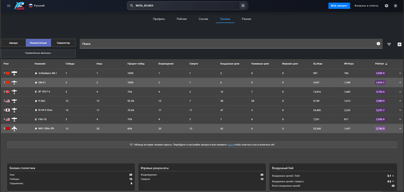Click chart icon beside Воздушных целей / бой value
Viewport: 404px width, 192px height.
[393, 176]
